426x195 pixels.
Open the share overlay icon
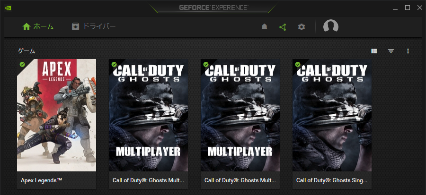click(283, 27)
